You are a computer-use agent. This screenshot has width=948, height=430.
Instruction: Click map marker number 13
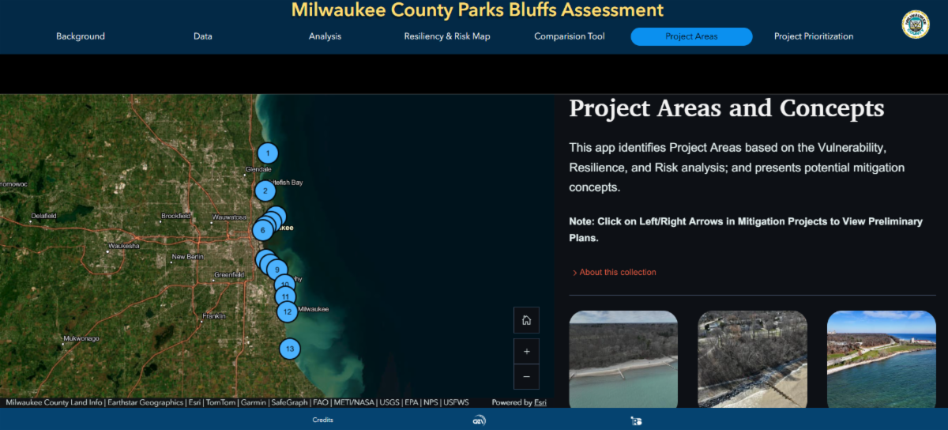[290, 349]
